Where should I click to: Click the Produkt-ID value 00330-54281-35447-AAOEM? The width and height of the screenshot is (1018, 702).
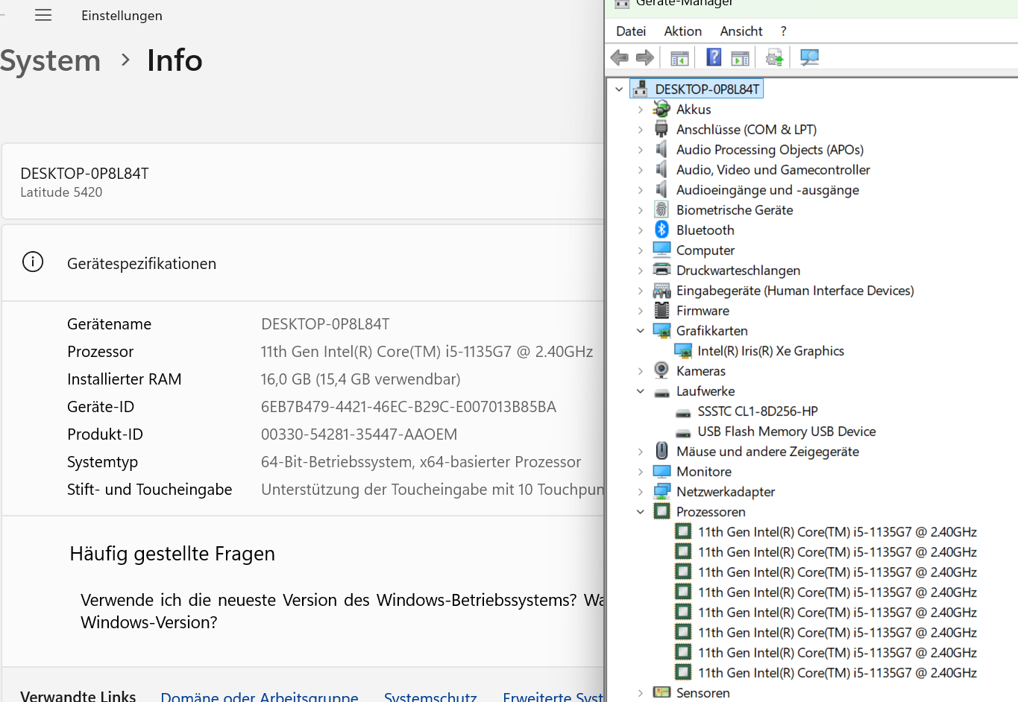[x=359, y=434]
